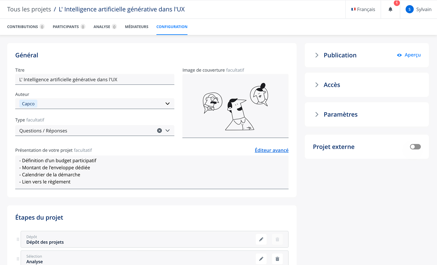Open the notifications bell
The width and height of the screenshot is (437, 265).
[390, 9]
